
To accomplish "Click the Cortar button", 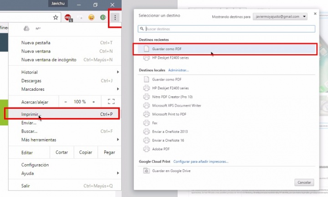I will point(61,152).
